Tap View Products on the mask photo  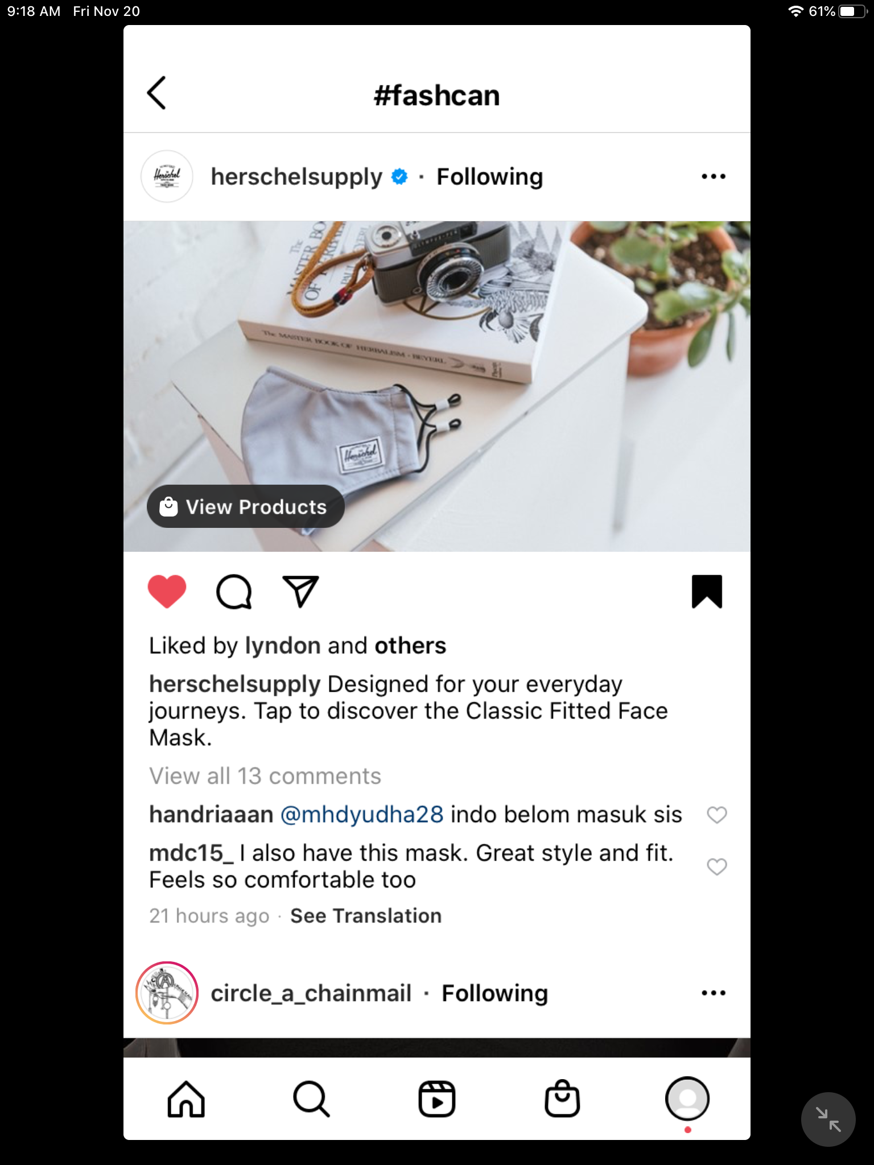click(246, 506)
